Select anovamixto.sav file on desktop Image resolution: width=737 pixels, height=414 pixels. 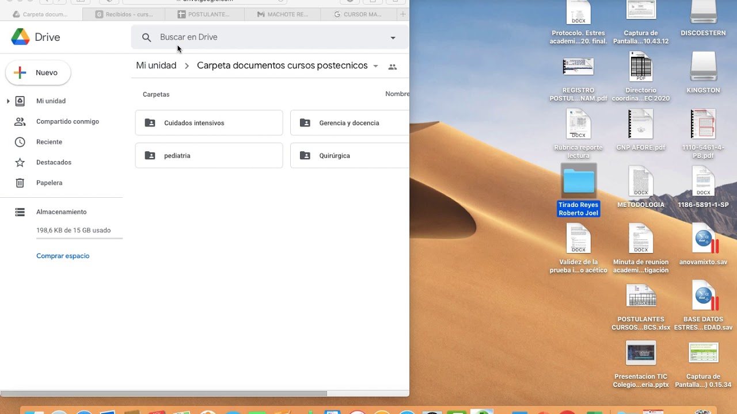(703, 244)
